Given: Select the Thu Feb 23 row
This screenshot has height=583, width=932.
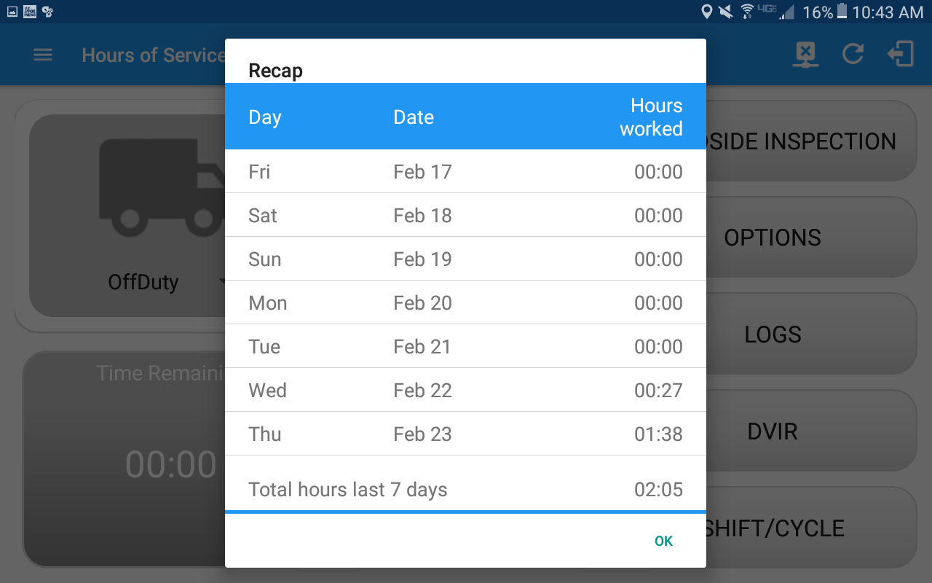Looking at the screenshot, I should click(x=465, y=434).
